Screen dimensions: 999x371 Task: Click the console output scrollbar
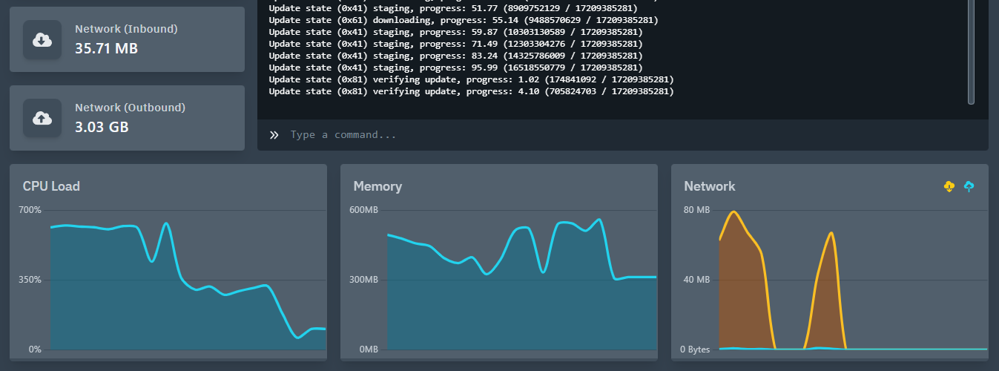tap(972, 52)
